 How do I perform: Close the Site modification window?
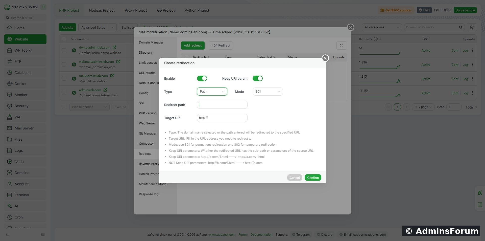350,27
